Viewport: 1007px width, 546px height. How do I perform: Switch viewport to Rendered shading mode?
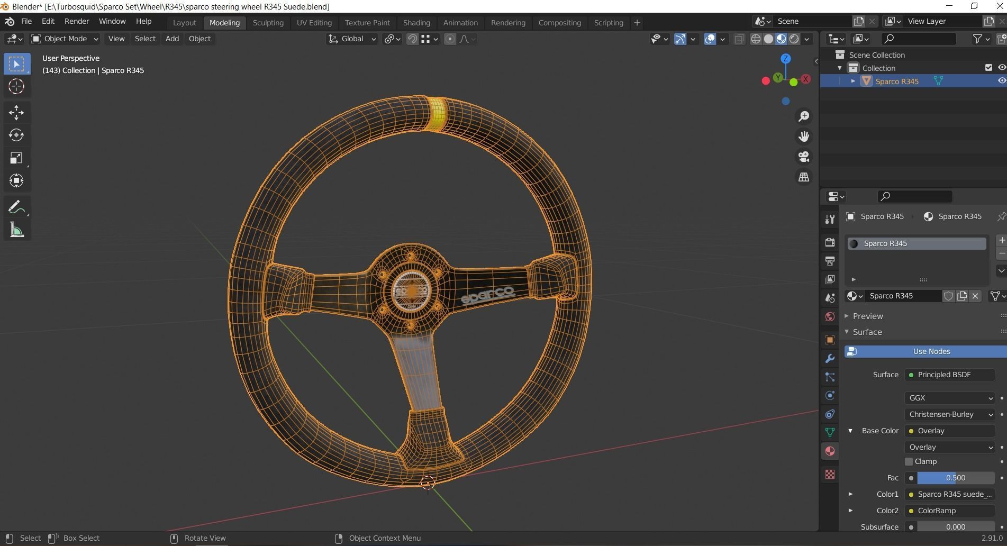(x=793, y=39)
